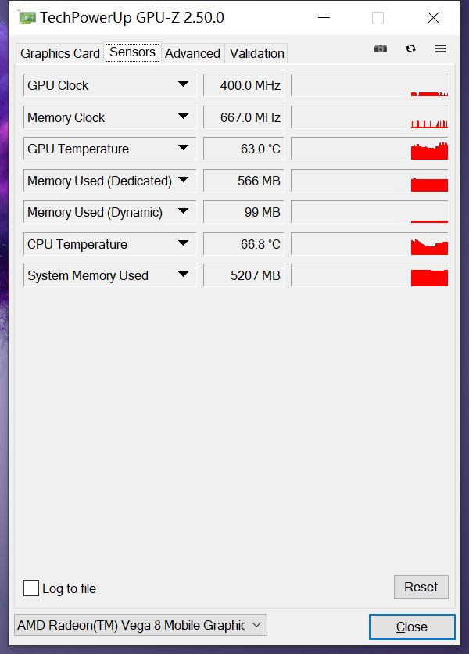
Task: Open the CPU Temperature sensor dropdown
Action: [x=184, y=243]
